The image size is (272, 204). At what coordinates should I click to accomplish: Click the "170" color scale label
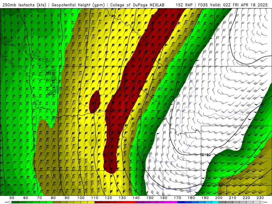(177, 198)
